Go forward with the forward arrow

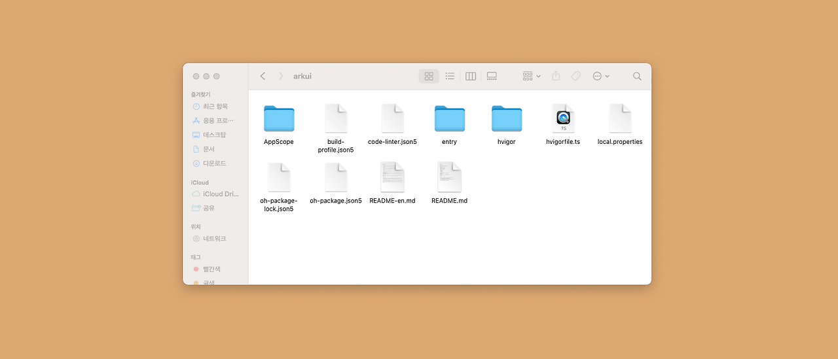tap(281, 76)
